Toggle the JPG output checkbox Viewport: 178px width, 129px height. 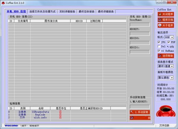pos(159,42)
